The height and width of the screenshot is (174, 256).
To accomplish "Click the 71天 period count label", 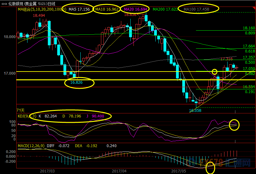I will [x=21, y=111].
